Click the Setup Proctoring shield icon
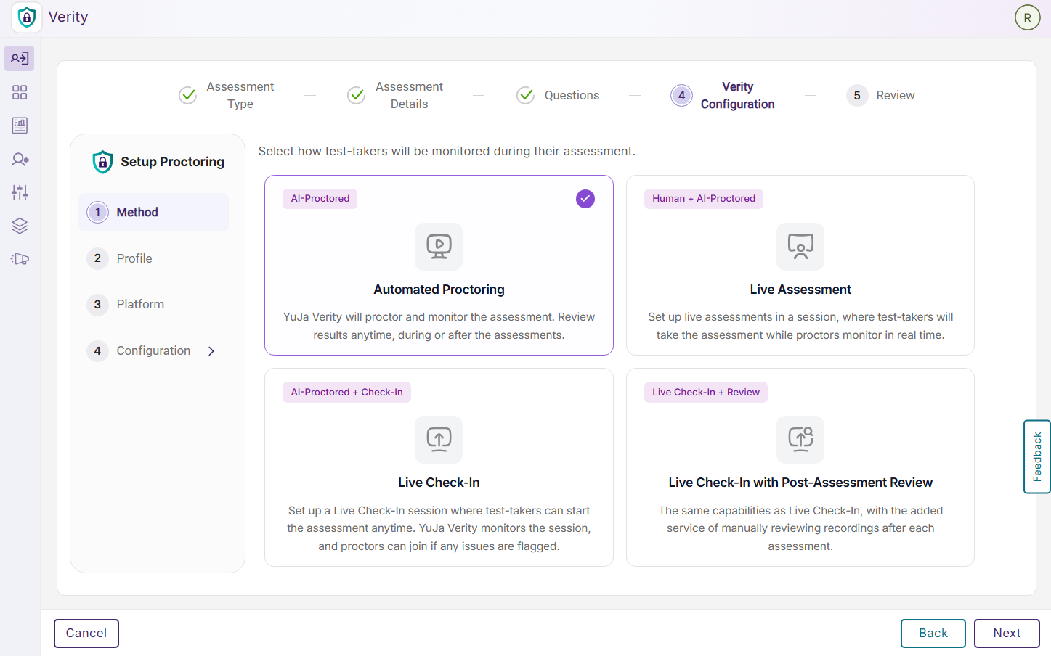This screenshot has height=656, width=1051. click(102, 162)
